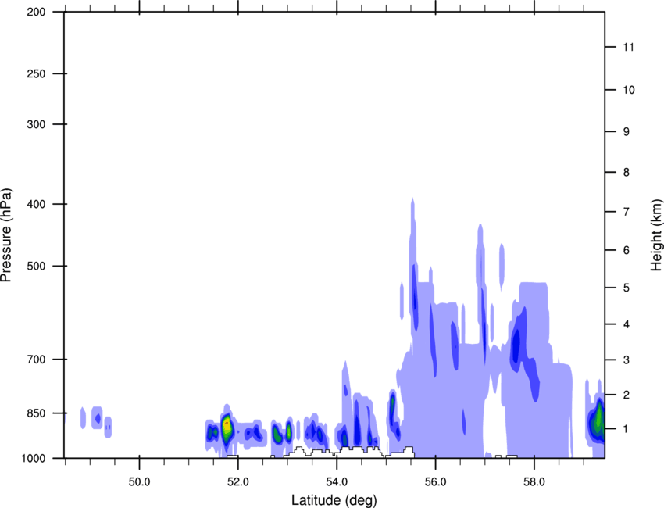Click the 58.0 latitude tick label

click(x=534, y=482)
